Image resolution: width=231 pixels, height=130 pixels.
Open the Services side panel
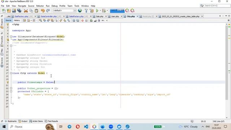coord(2,62)
